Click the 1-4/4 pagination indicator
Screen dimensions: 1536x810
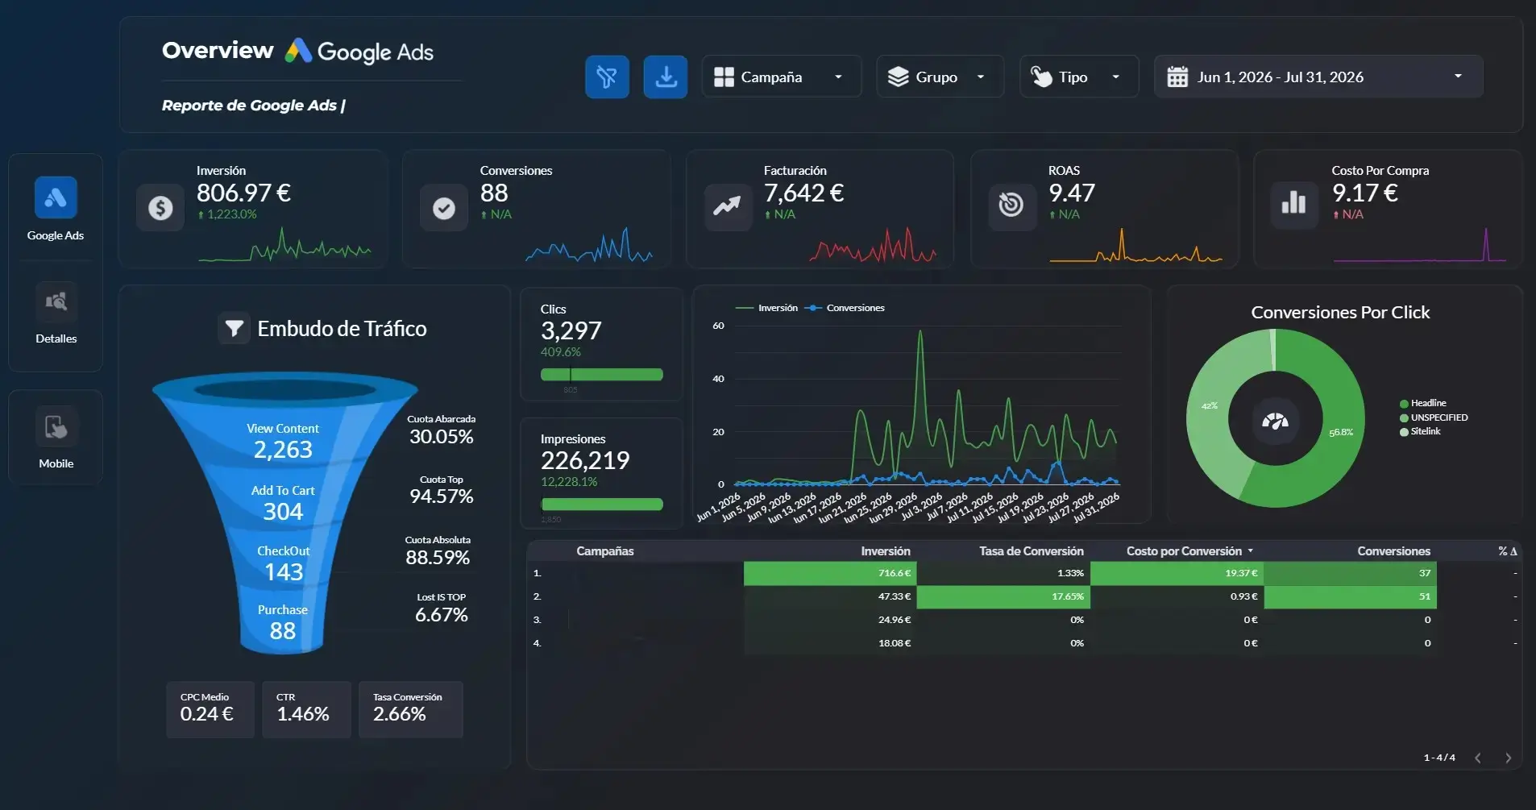pyautogui.click(x=1439, y=758)
